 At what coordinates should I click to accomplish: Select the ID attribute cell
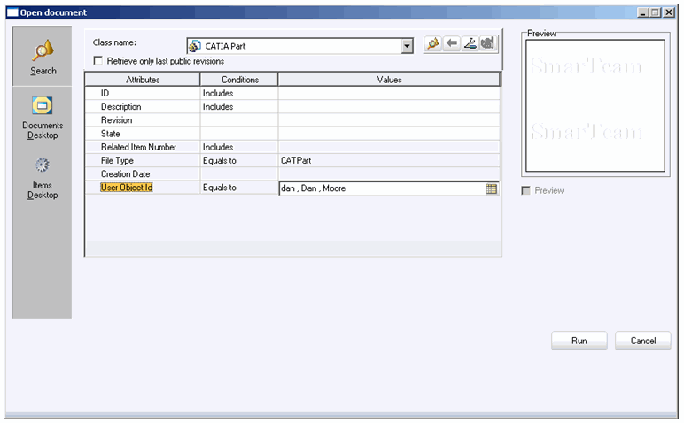tap(143, 93)
